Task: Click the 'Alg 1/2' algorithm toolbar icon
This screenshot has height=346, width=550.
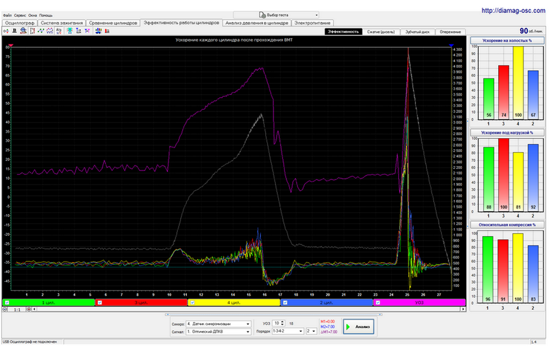Action: pos(58,31)
